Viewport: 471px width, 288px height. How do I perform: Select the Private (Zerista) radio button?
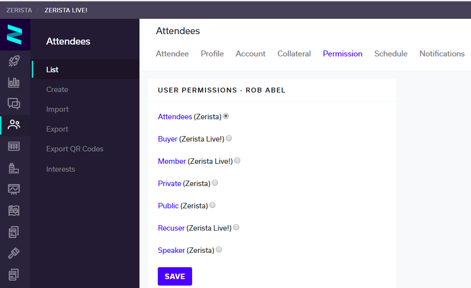215,183
